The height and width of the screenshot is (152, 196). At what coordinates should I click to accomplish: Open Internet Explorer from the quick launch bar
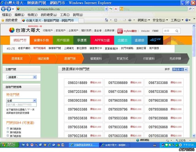coord(50,145)
